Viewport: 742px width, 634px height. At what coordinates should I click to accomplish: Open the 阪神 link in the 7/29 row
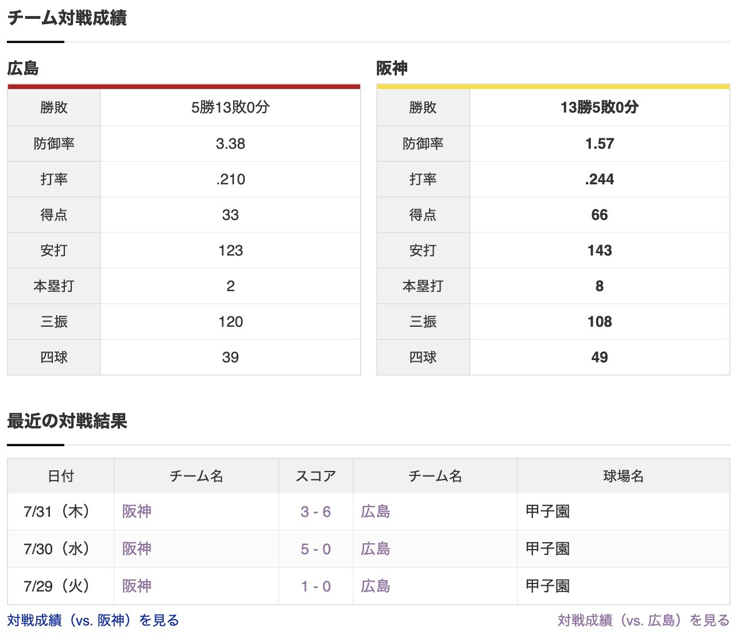[x=136, y=586]
